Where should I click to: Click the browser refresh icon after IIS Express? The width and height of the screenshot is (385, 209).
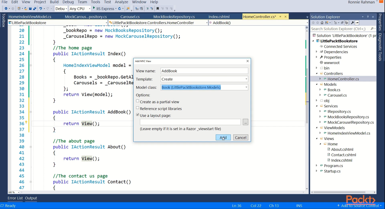point(120,8)
